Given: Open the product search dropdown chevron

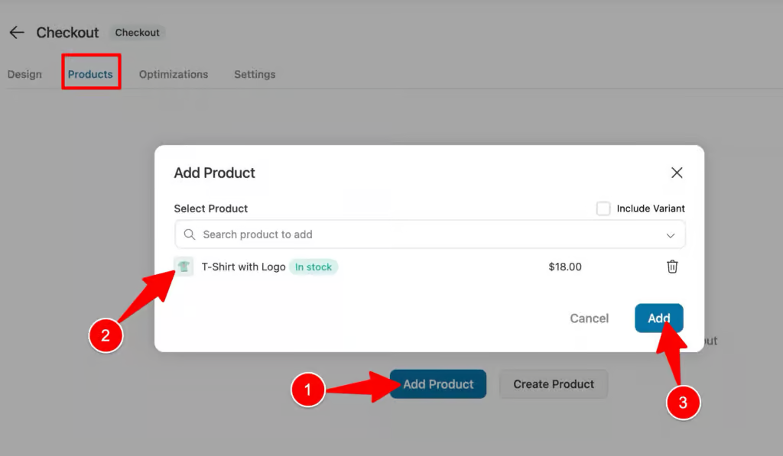Looking at the screenshot, I should point(671,234).
